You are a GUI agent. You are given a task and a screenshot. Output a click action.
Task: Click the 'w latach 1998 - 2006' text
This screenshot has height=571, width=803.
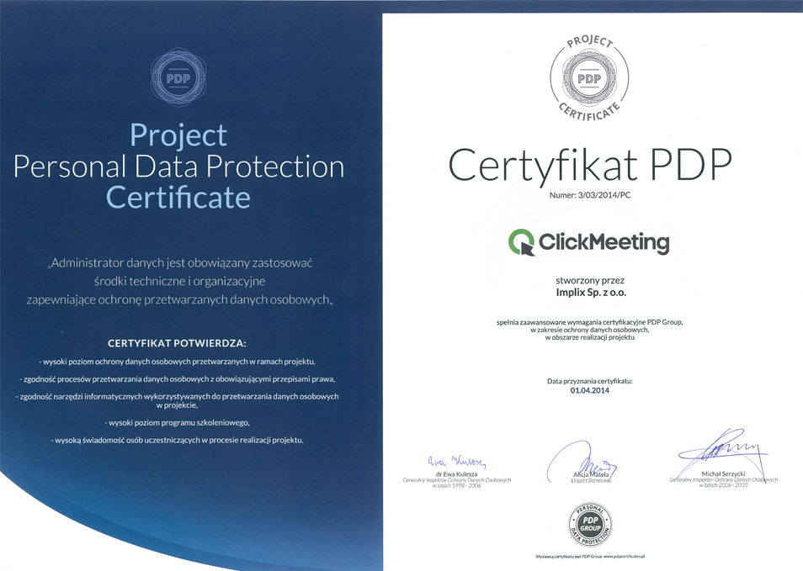[x=457, y=485]
